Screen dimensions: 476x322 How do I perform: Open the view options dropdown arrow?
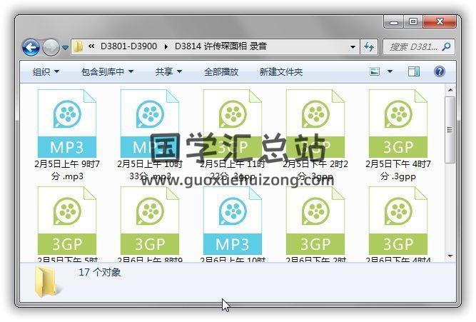[390, 71]
